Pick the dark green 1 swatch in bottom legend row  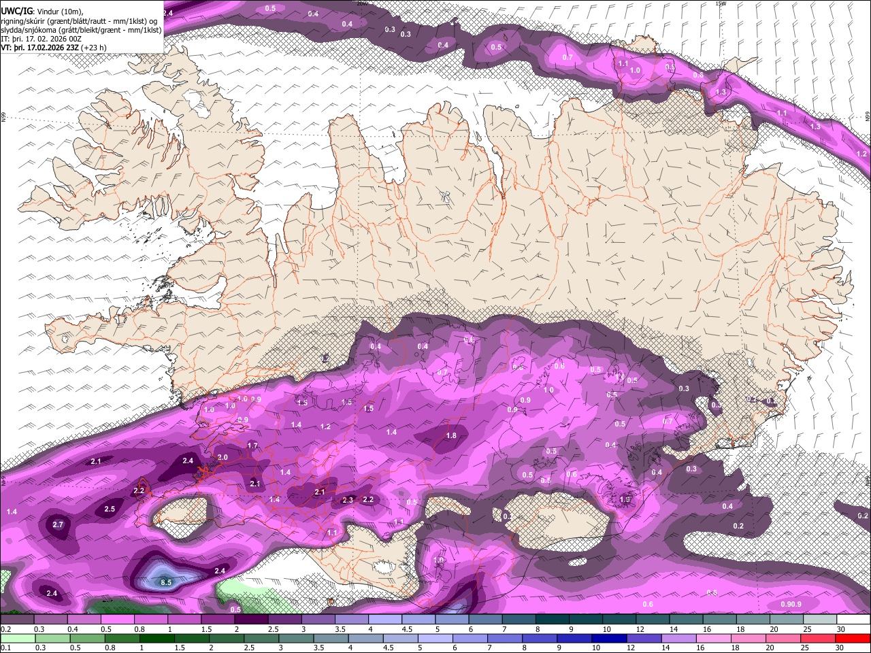(157, 638)
